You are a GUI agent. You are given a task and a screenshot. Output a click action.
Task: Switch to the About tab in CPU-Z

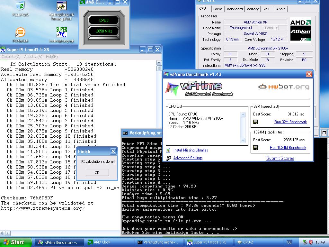pyautogui.click(x=280, y=9)
